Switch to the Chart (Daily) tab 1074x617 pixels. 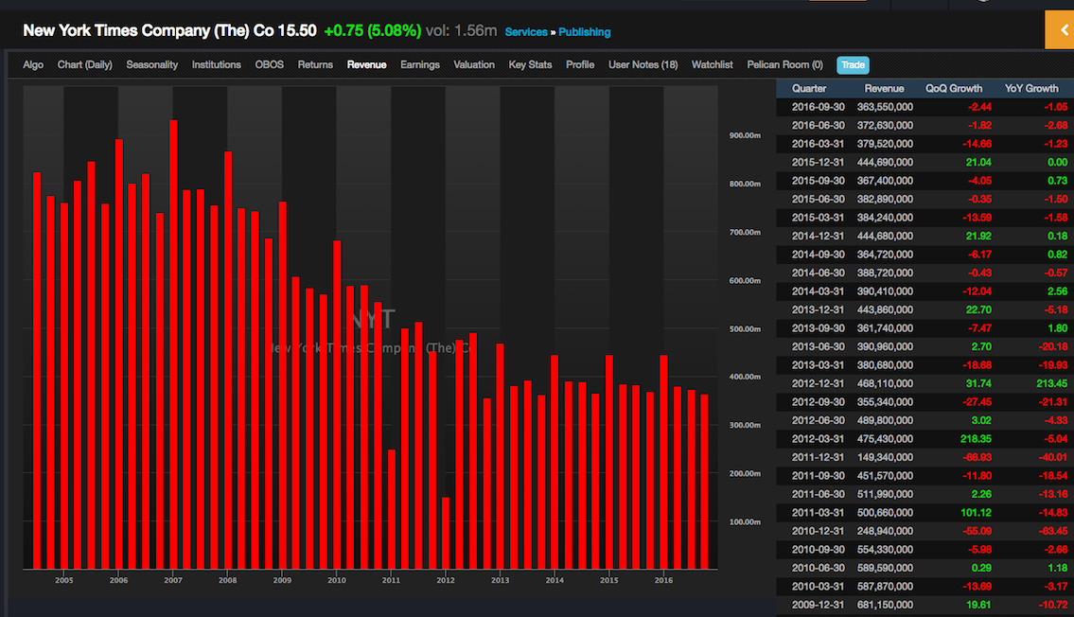[85, 64]
